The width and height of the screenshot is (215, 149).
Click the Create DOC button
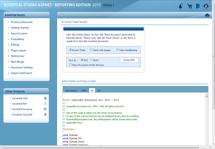click(129, 60)
